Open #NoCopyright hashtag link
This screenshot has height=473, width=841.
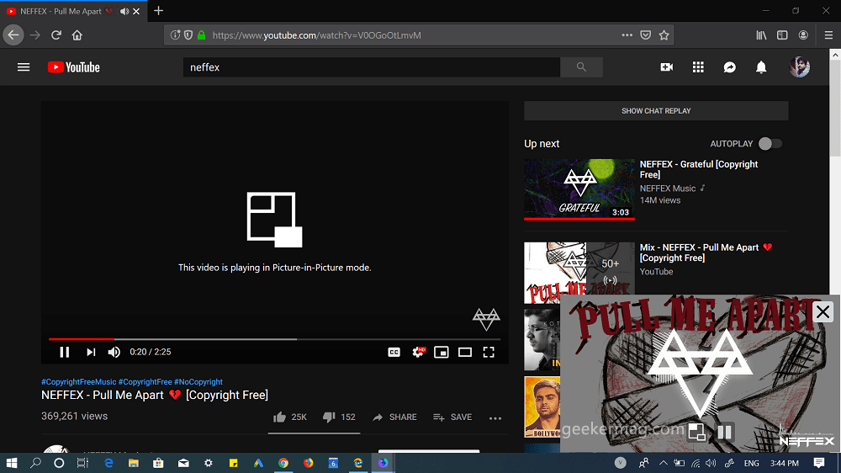(x=198, y=382)
